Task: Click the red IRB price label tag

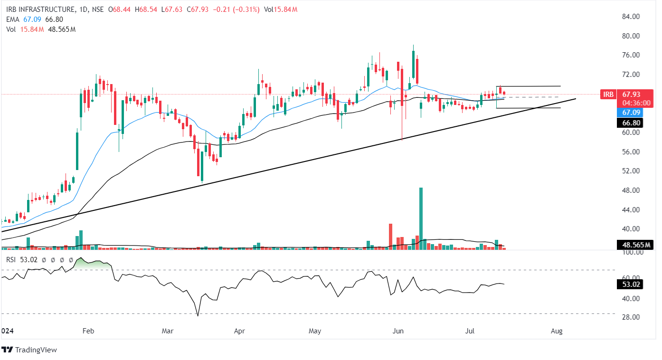Action: coord(608,95)
